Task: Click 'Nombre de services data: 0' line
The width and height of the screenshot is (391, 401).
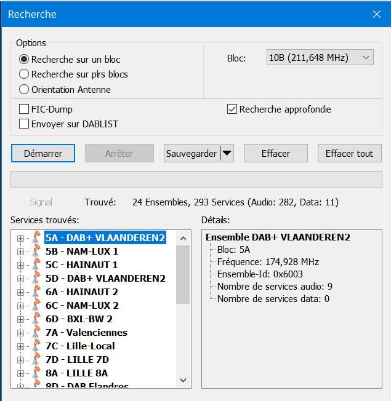Action: click(x=273, y=299)
